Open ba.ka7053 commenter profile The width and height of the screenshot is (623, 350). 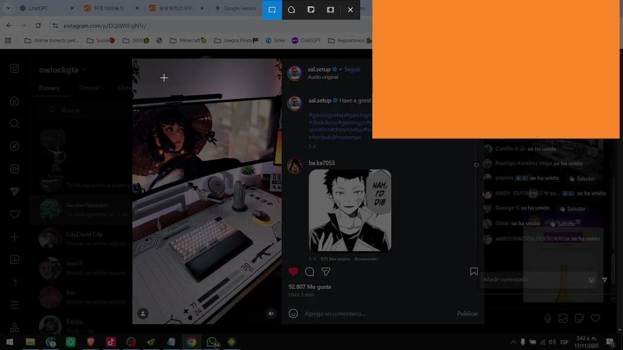tap(322, 163)
